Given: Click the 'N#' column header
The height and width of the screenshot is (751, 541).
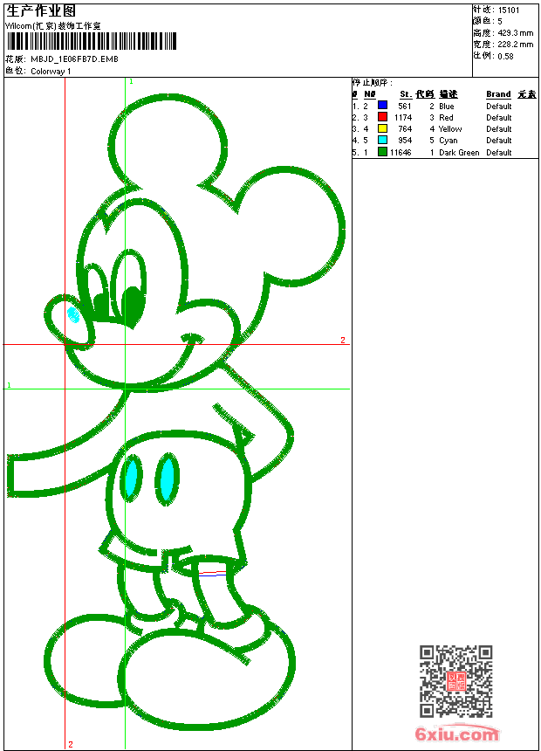Looking at the screenshot, I should pos(370,94).
